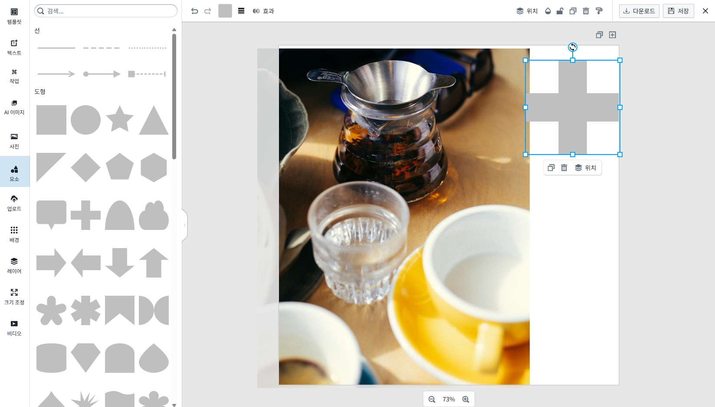
Task: Open the line style stroke menu icon
Action: (241, 11)
